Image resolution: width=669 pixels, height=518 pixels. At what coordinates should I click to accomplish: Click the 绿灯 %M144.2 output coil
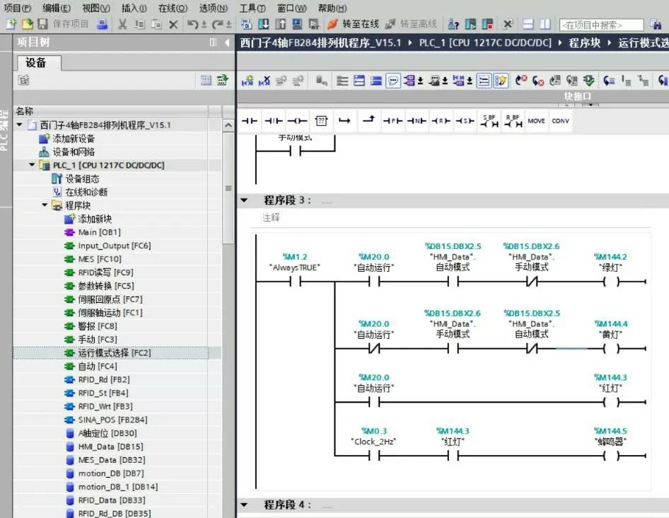610,282
